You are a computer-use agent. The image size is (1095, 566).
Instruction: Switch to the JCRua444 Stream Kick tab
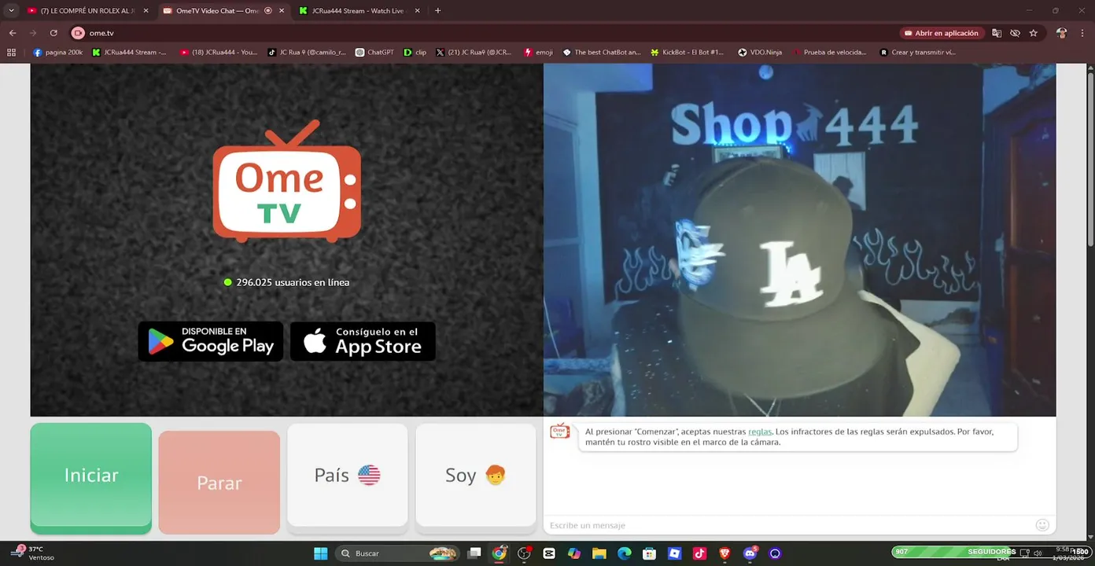click(x=357, y=11)
